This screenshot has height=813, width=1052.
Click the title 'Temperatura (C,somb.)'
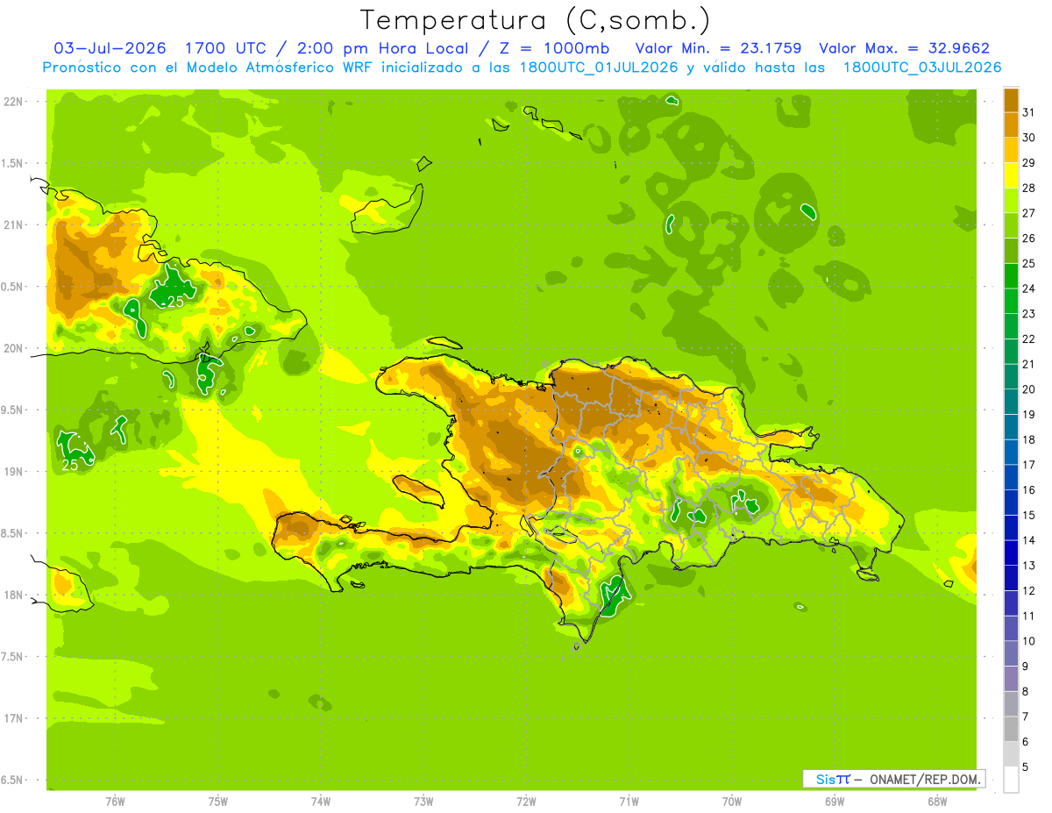535,19
